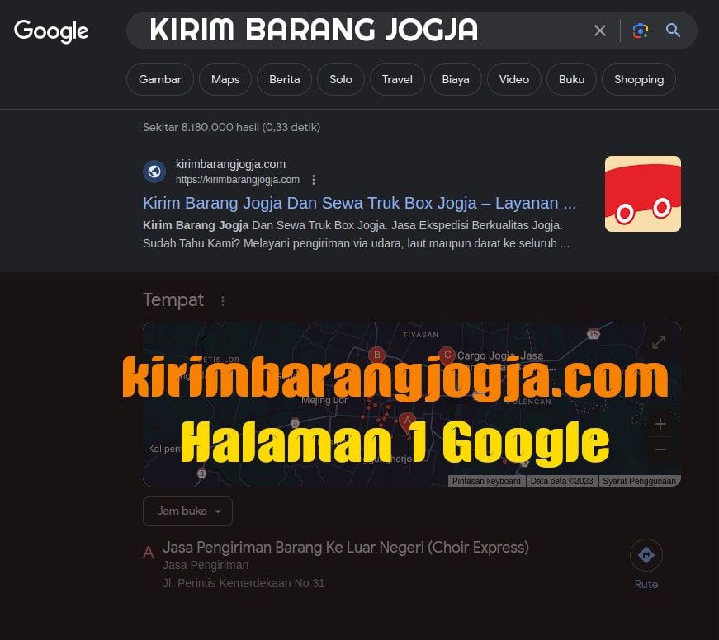Viewport: 719px width, 640px height.
Task: Expand the map to fullscreen
Action: (658, 341)
